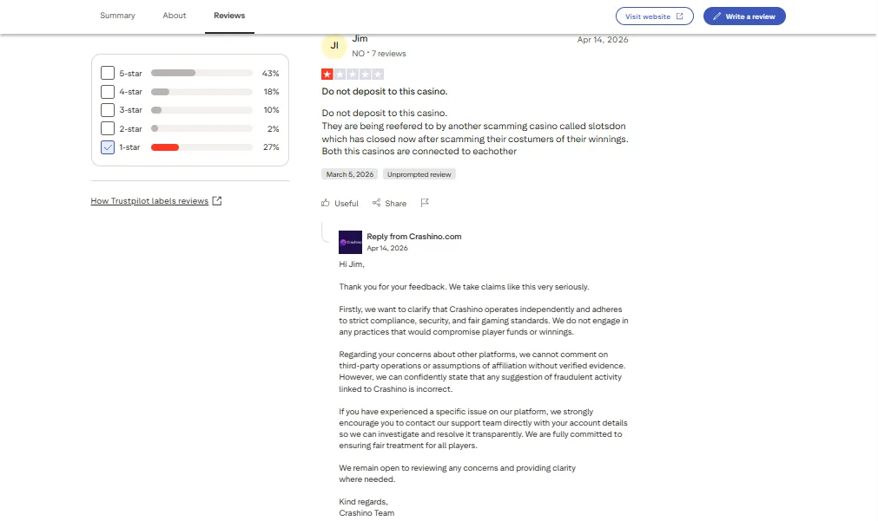Click the 27% percentage value

[271, 147]
